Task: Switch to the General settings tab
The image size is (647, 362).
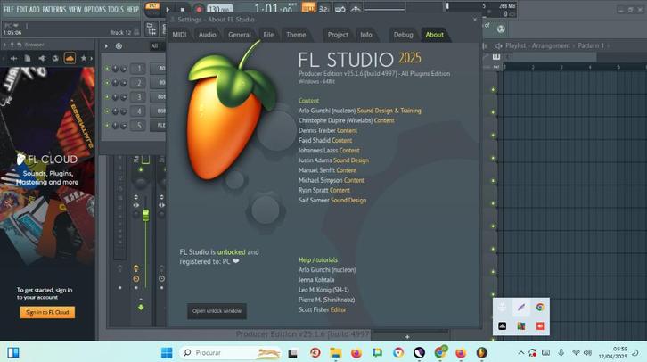Action: point(240,35)
